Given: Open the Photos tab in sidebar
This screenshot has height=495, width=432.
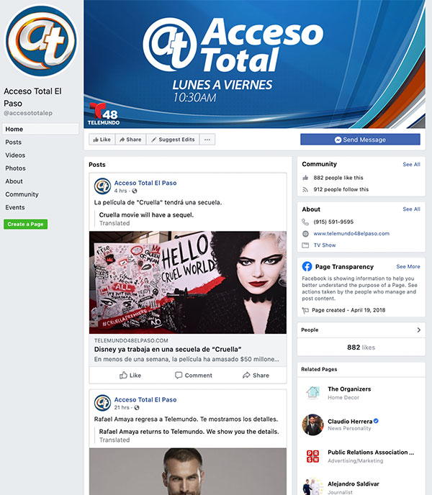Looking at the screenshot, I should [x=15, y=168].
